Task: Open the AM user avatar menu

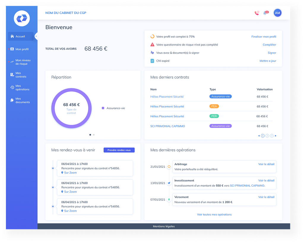Action: click(x=278, y=13)
